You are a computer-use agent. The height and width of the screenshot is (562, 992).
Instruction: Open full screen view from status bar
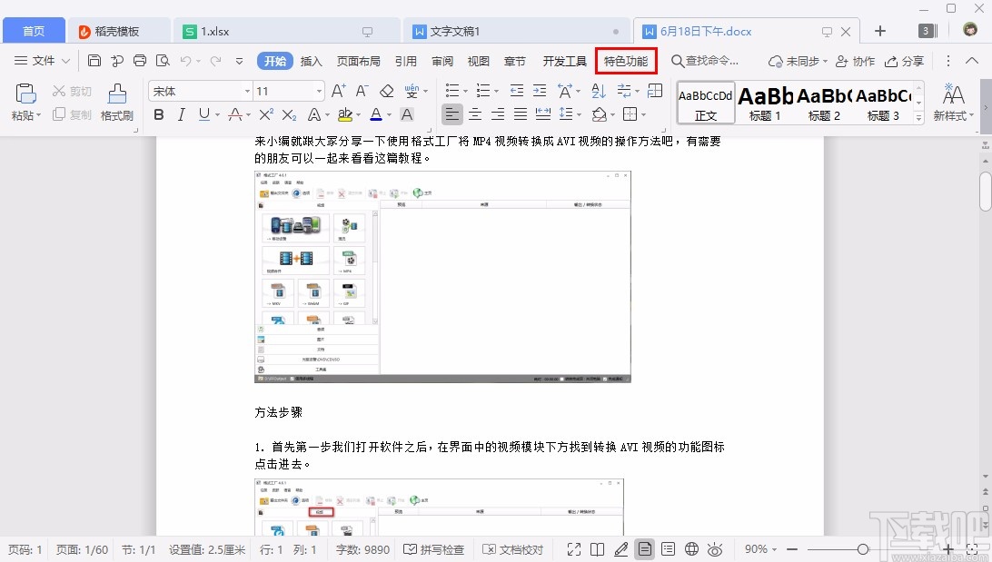tap(573, 549)
